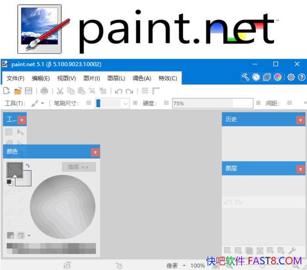Click the Print icon

click(44, 91)
